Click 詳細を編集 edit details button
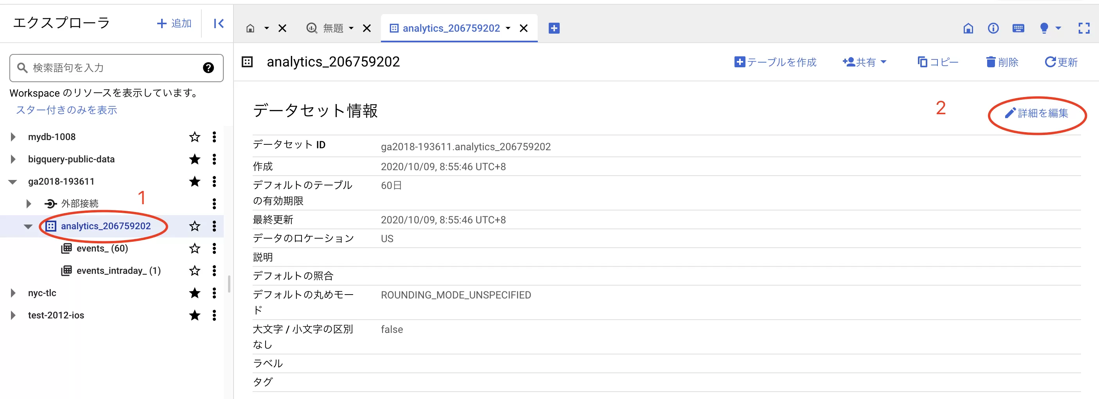The height and width of the screenshot is (399, 1099). [1036, 113]
